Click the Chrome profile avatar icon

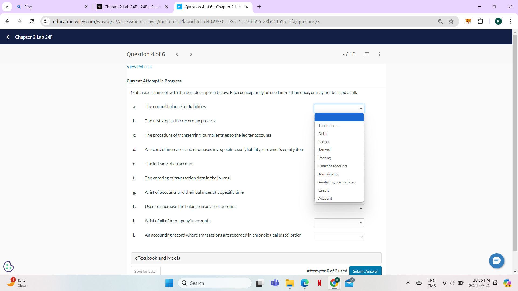point(499,21)
